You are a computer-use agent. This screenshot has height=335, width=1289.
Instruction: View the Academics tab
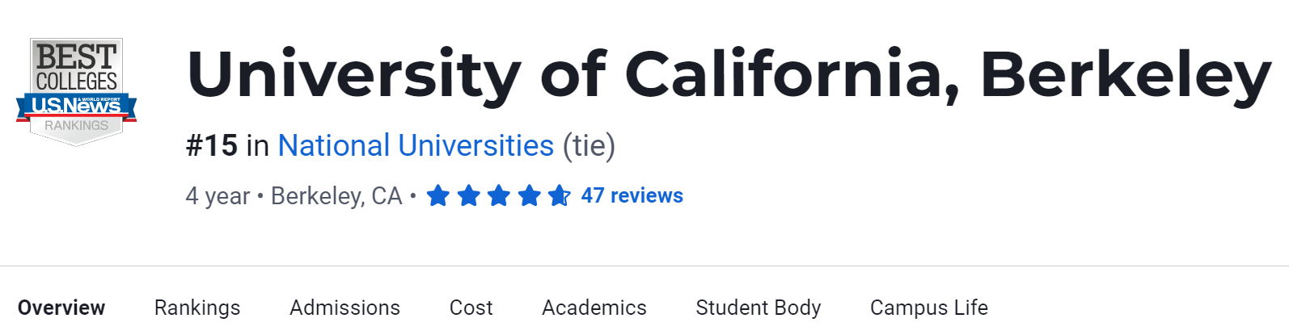click(x=594, y=308)
